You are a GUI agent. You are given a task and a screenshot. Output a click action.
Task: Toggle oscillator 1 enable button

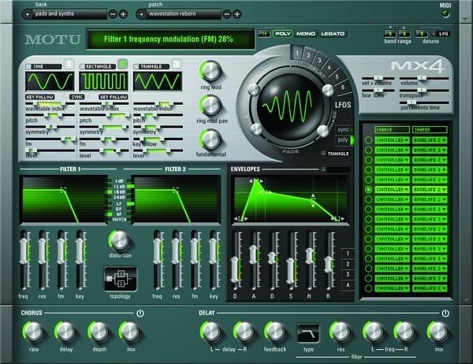tap(69, 64)
